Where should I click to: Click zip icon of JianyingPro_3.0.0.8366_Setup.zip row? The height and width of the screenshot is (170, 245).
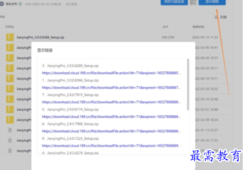(x=10, y=37)
